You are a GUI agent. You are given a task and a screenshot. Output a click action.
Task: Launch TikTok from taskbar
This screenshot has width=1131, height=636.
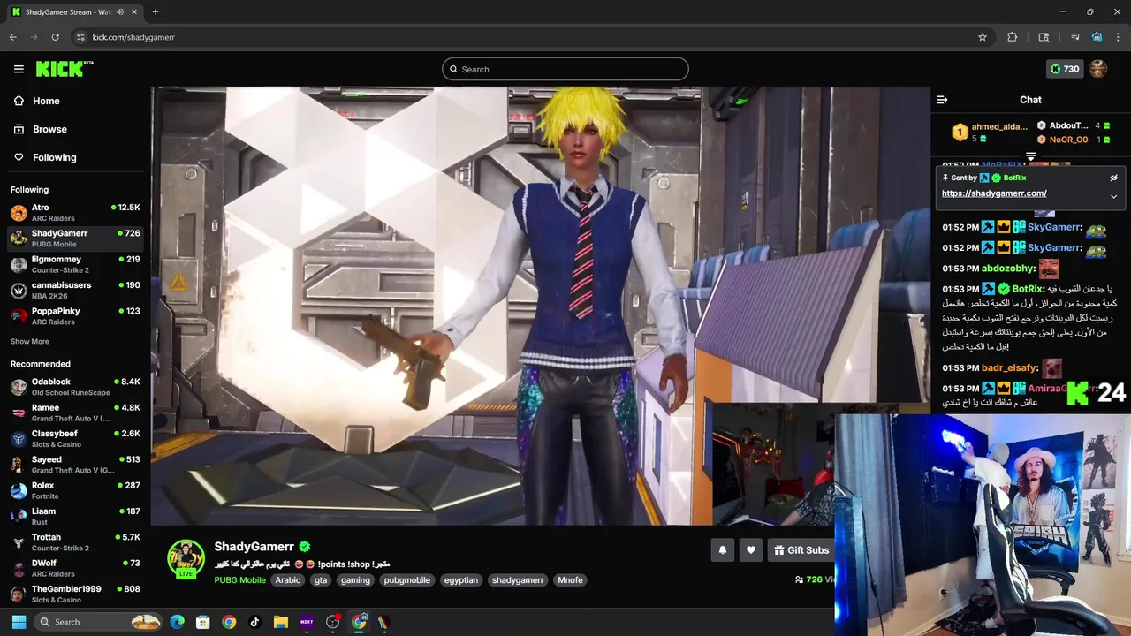254,622
